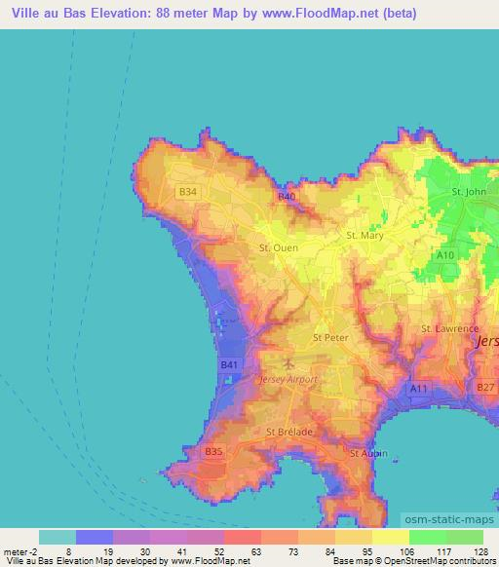Screen dimensions: 499x567
Task: Select the St. Lawrence place label
Action: coord(450,328)
